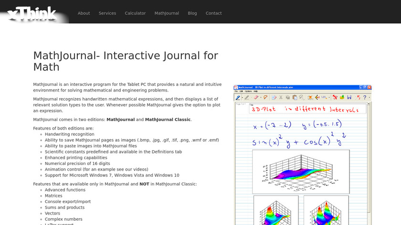Click the red crossed-out icon in toolbar
Image resolution: width=401 pixels, height=225 pixels.
click(335, 97)
